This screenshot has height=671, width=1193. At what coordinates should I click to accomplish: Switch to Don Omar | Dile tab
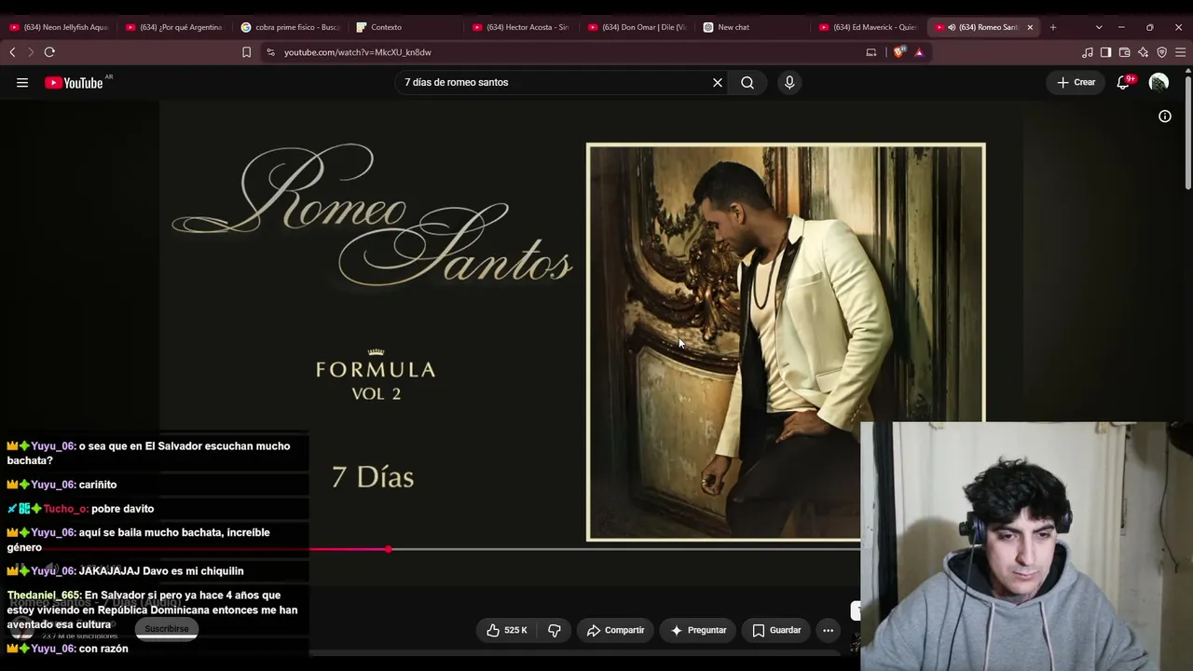click(637, 27)
